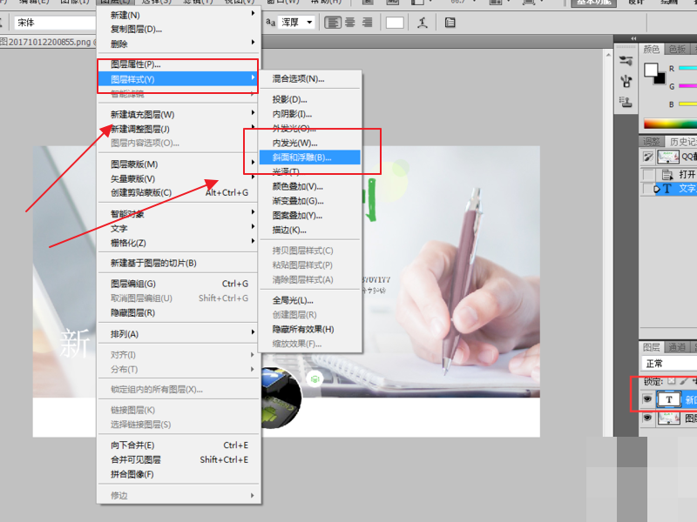The height and width of the screenshot is (522, 697).
Task: Open brush presets icon in dock
Action: click(626, 60)
